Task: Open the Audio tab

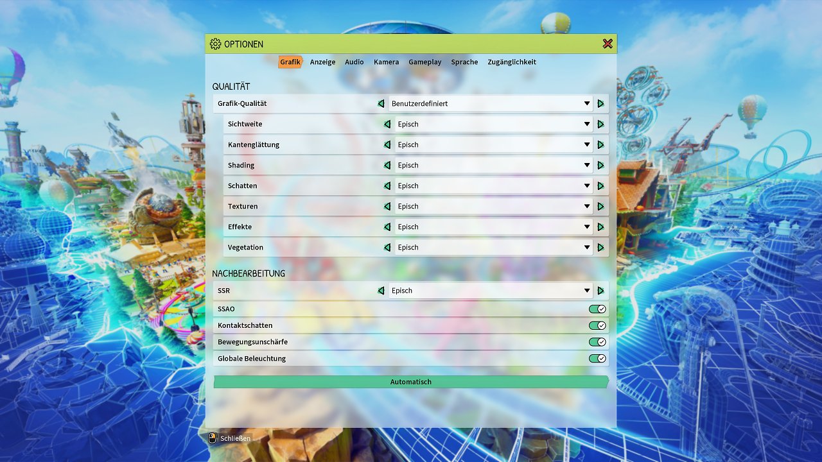Action: 354,62
